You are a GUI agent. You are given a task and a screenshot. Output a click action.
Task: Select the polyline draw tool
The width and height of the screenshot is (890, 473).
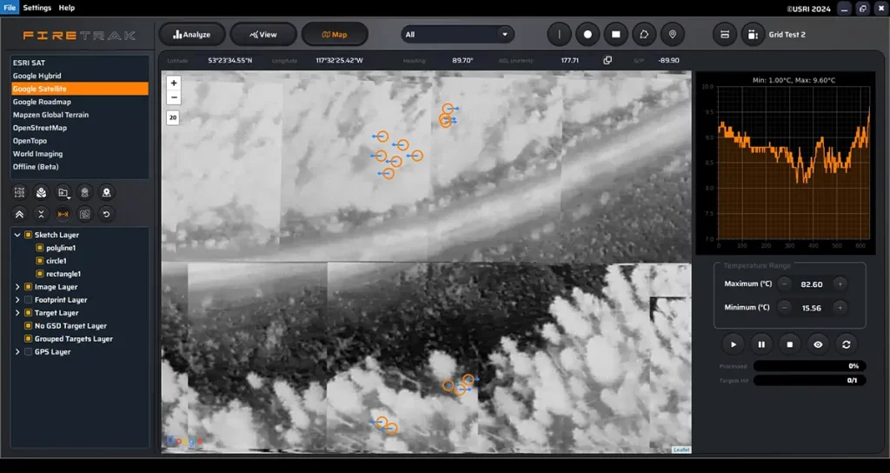click(x=560, y=34)
